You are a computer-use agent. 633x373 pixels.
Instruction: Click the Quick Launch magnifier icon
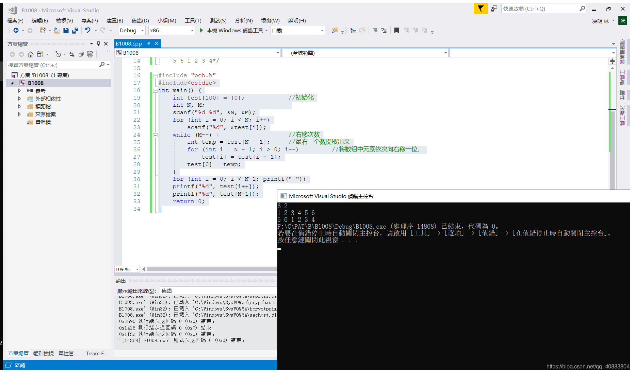click(582, 9)
